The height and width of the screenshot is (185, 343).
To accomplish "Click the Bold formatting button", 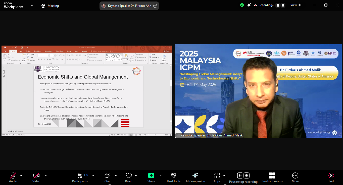I will (39, 59).
